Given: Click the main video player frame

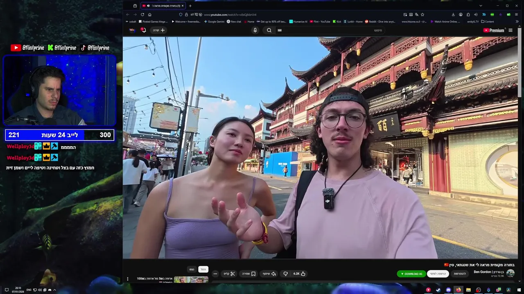Looking at the screenshot, I should click(x=320, y=147).
